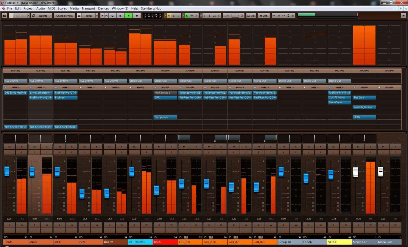The width and height of the screenshot is (408, 247).
Task: Open the Devices menu
Action: click(103, 8)
